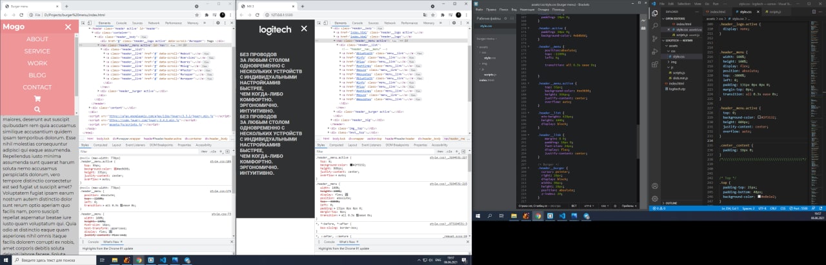Open Source Control in VS Code activity bar

pos(656,39)
